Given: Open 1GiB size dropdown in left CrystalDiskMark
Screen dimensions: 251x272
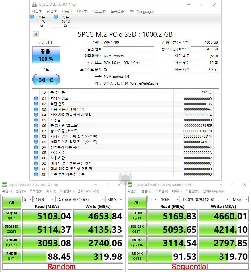Looking at the screenshot, I should click(44, 199).
